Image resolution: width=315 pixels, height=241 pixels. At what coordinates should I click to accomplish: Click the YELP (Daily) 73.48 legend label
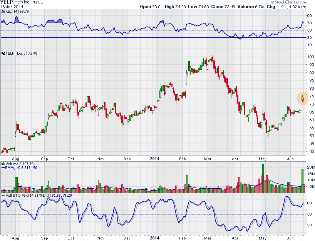click(21, 54)
